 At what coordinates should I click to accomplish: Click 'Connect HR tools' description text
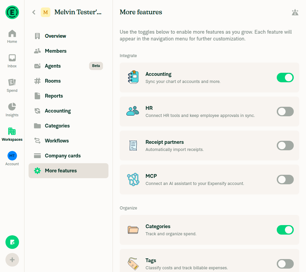(200, 116)
